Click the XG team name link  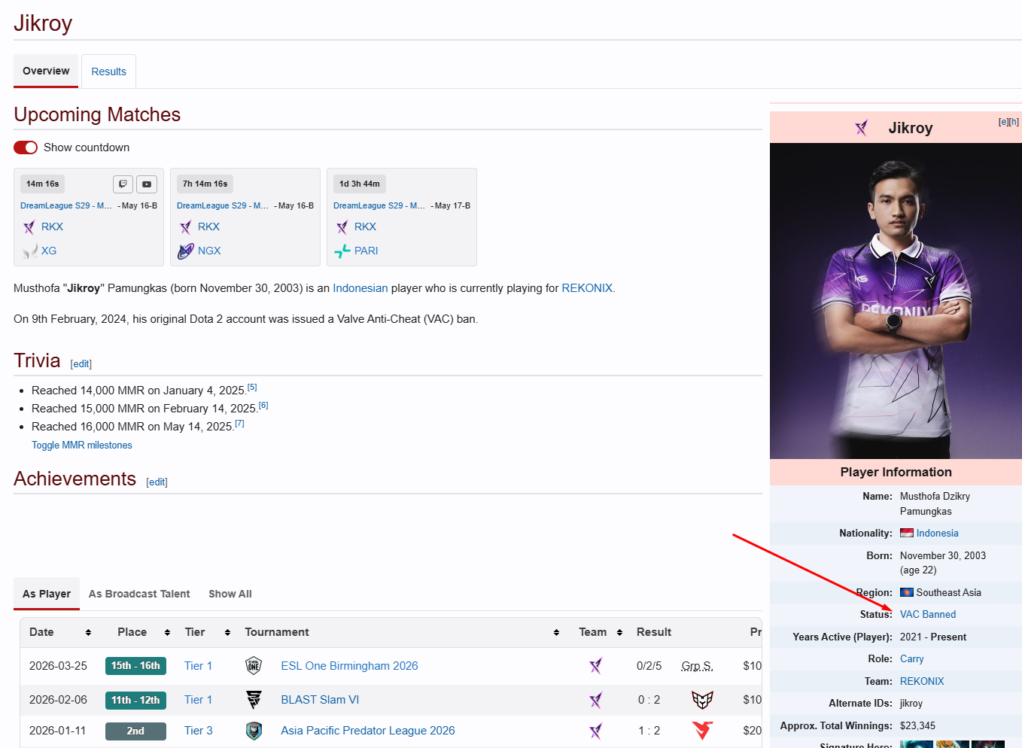tap(49, 251)
